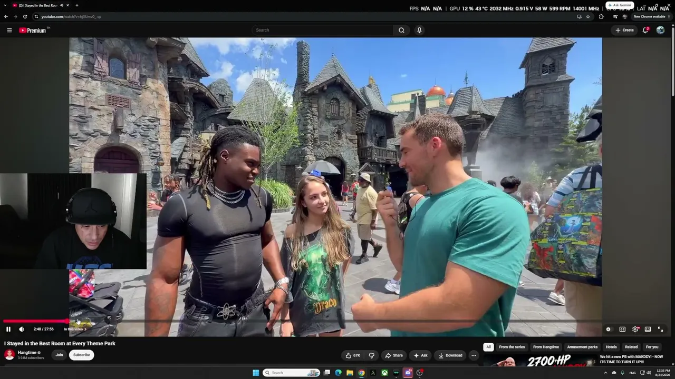
Task: Select the 'From Hangtime' chip
Action: point(546,347)
